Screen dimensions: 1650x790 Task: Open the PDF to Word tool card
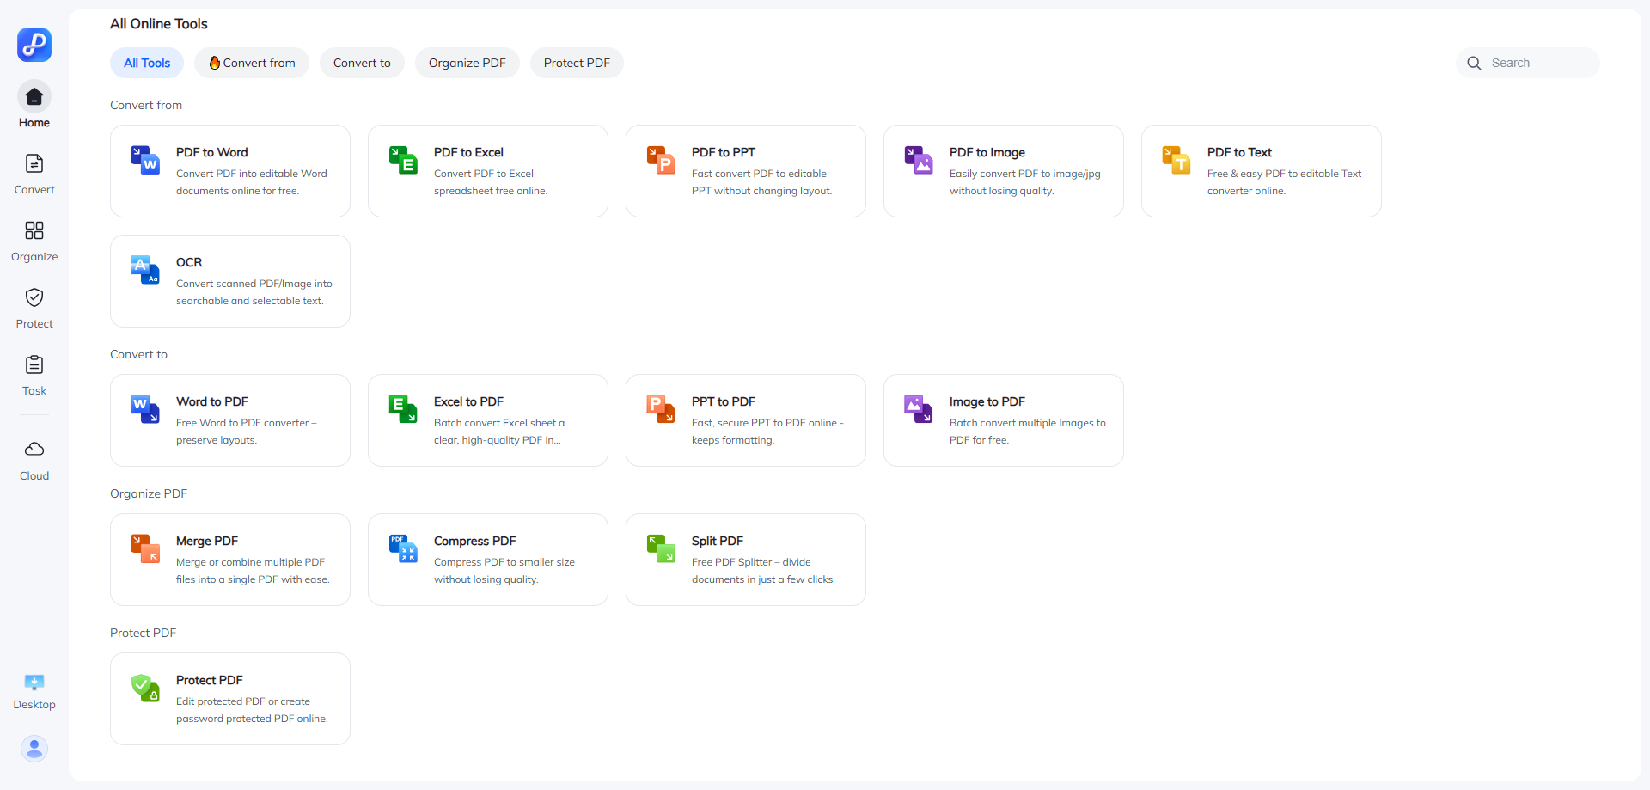pyautogui.click(x=230, y=171)
